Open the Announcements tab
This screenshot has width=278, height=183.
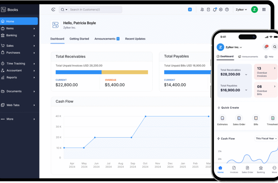pos(107,39)
